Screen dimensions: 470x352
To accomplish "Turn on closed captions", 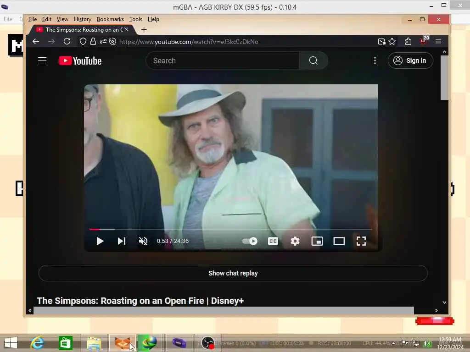I will (273, 241).
